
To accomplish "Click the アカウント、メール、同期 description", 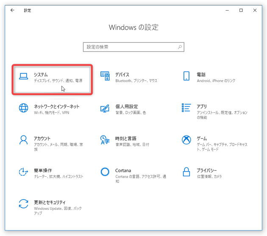I will click(x=58, y=147).
